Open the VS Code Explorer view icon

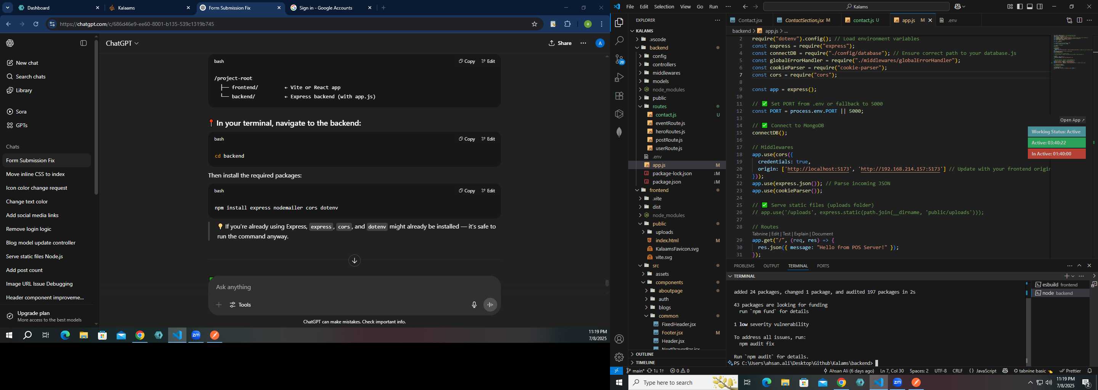(x=619, y=22)
